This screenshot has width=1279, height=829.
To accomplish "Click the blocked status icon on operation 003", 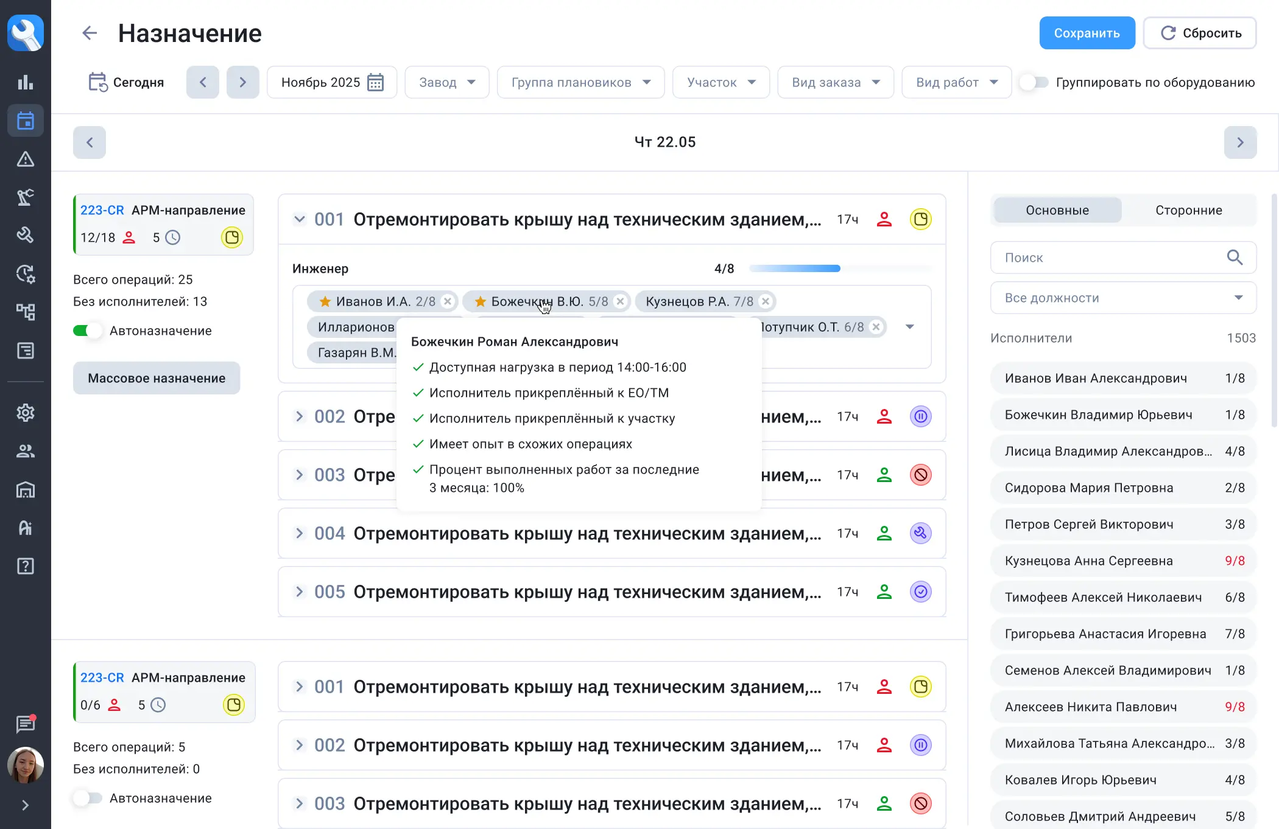I will point(920,475).
